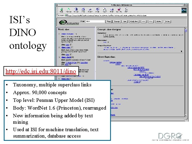Click the second >>> navigation button
Image resolution: width=192 pixels, height=144 pixels.
click(151, 22)
